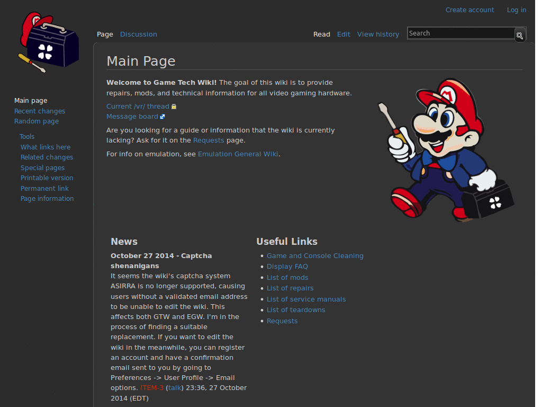Click the red ITEM-3 user link
This screenshot has height=407, width=542.
click(x=152, y=388)
